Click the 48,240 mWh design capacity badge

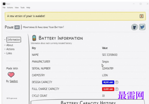tap(108, 82)
